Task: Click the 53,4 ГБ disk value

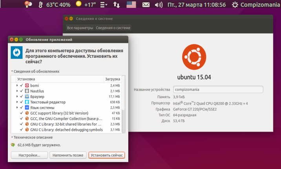Action: 179,121
